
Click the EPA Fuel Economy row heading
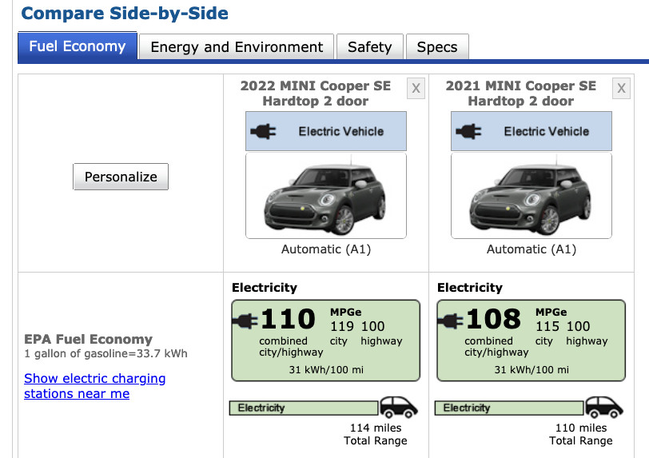tap(88, 339)
